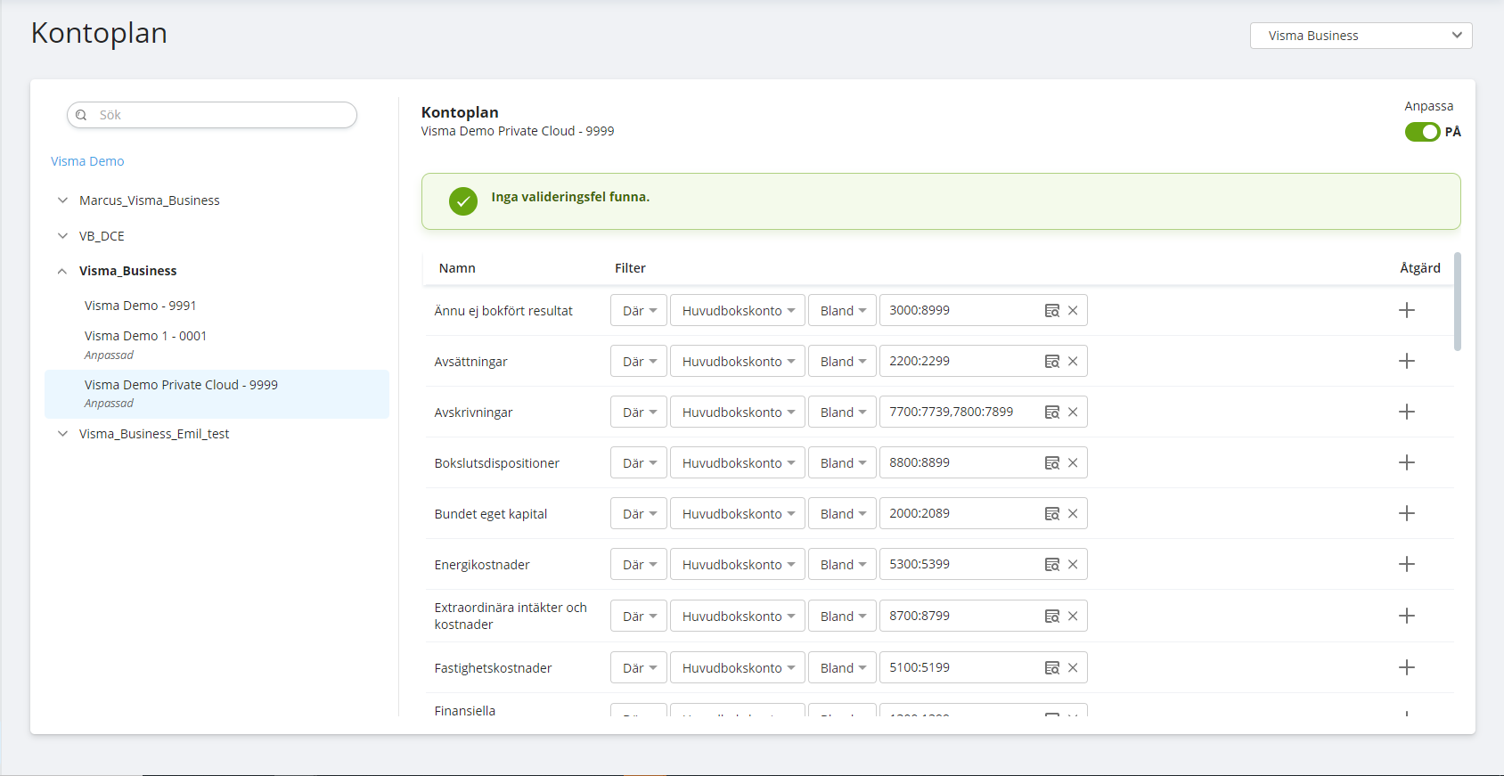Viewport: 1504px width, 776px height.
Task: Collapse the Visma_Business tree node
Action: point(62,271)
